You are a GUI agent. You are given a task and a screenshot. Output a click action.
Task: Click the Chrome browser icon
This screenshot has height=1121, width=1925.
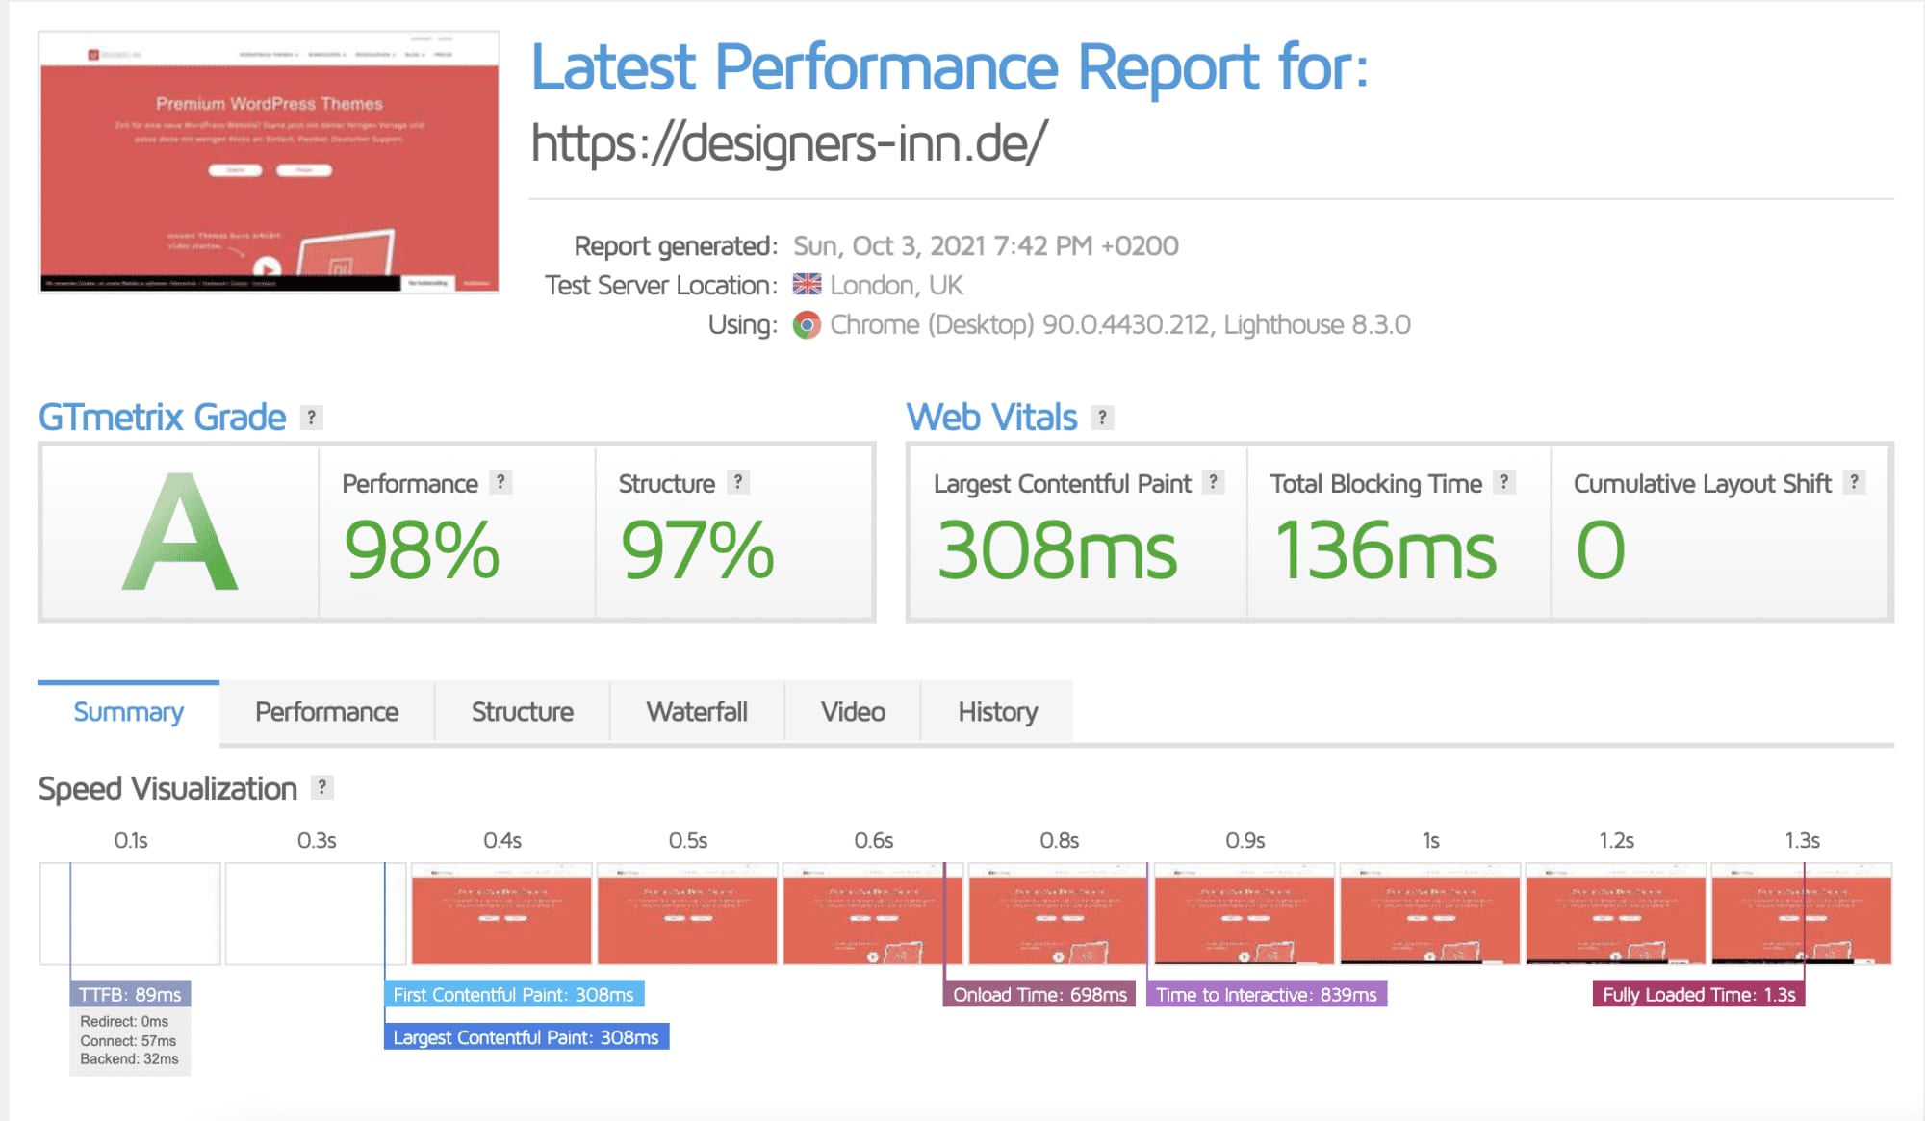[x=807, y=325]
